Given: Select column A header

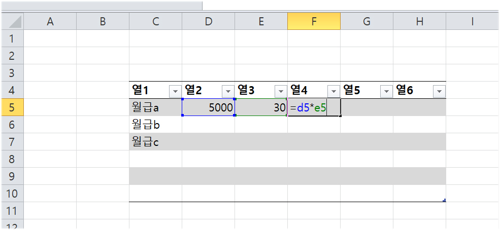Looking at the screenshot, I should [x=50, y=21].
